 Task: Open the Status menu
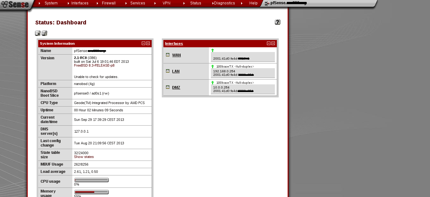click(x=196, y=3)
